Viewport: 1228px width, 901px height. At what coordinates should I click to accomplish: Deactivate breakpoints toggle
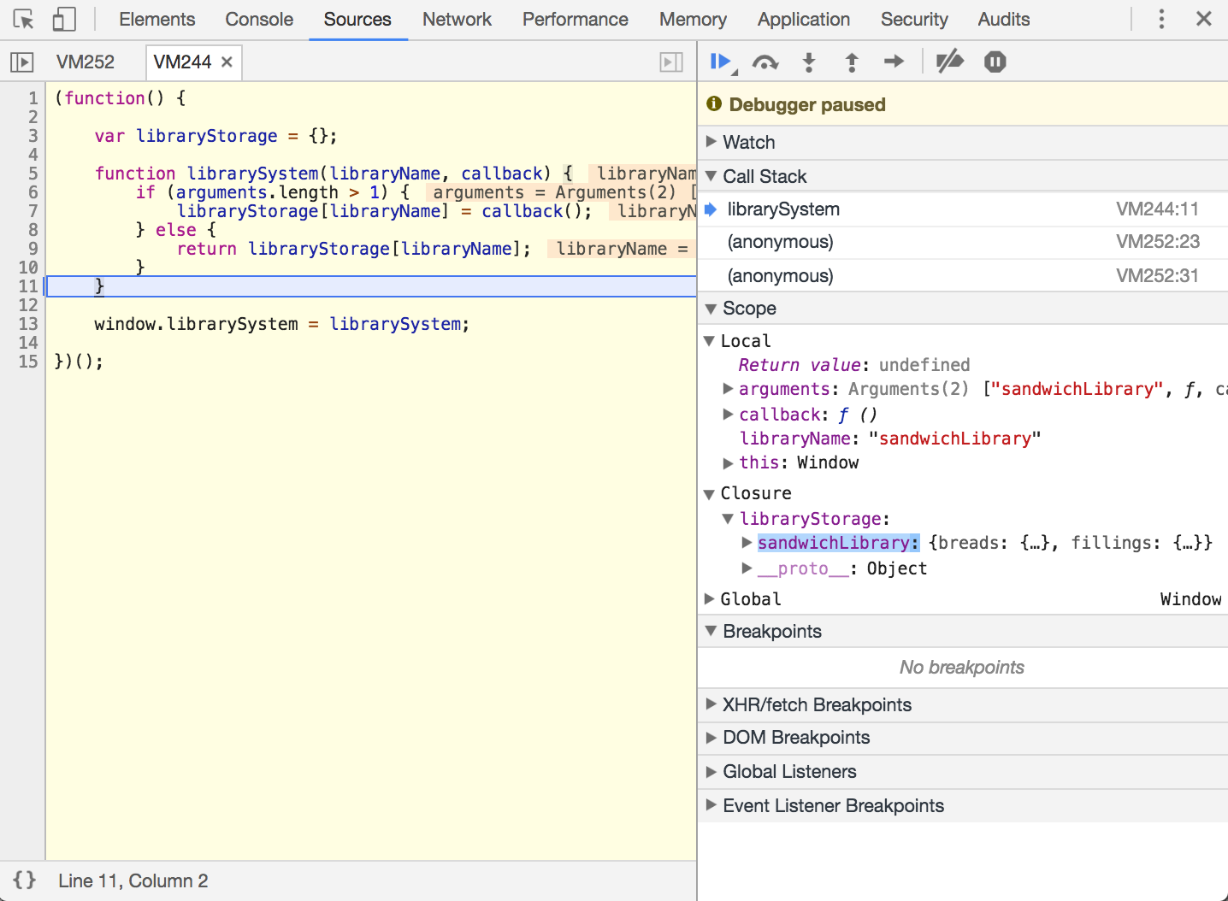point(950,62)
